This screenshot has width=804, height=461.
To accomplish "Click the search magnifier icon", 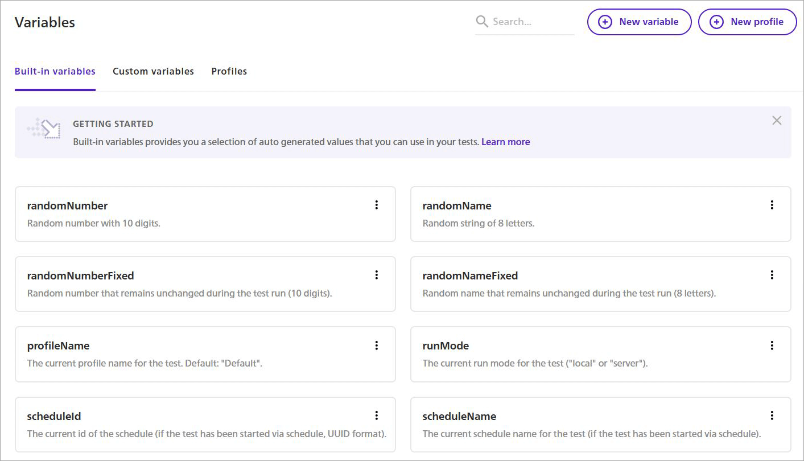I will pyautogui.click(x=482, y=22).
